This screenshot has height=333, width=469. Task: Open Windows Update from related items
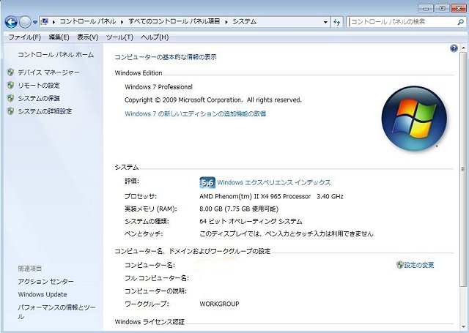43,294
